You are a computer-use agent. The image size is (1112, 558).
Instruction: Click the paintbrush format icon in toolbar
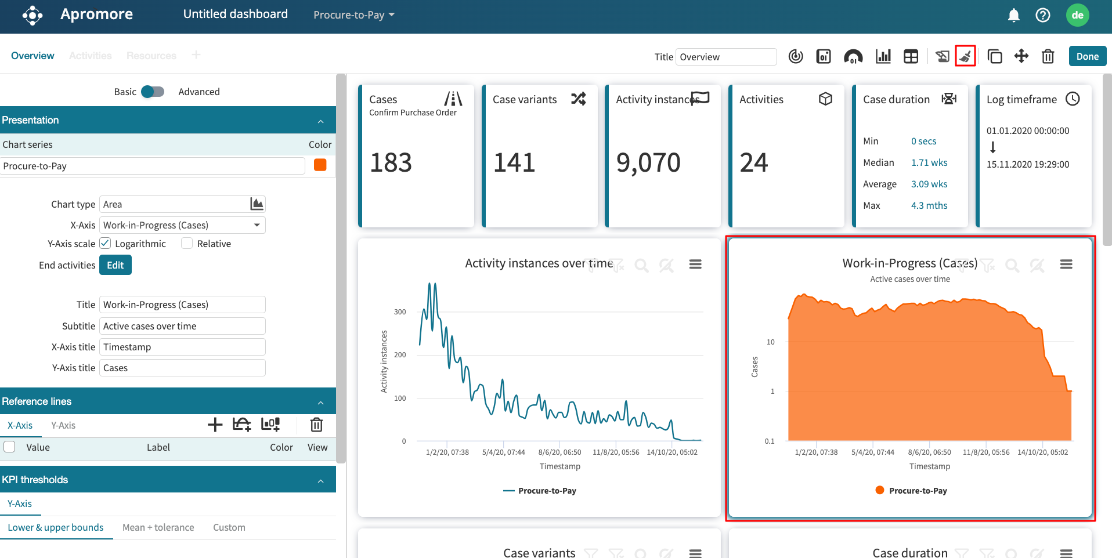tap(965, 56)
